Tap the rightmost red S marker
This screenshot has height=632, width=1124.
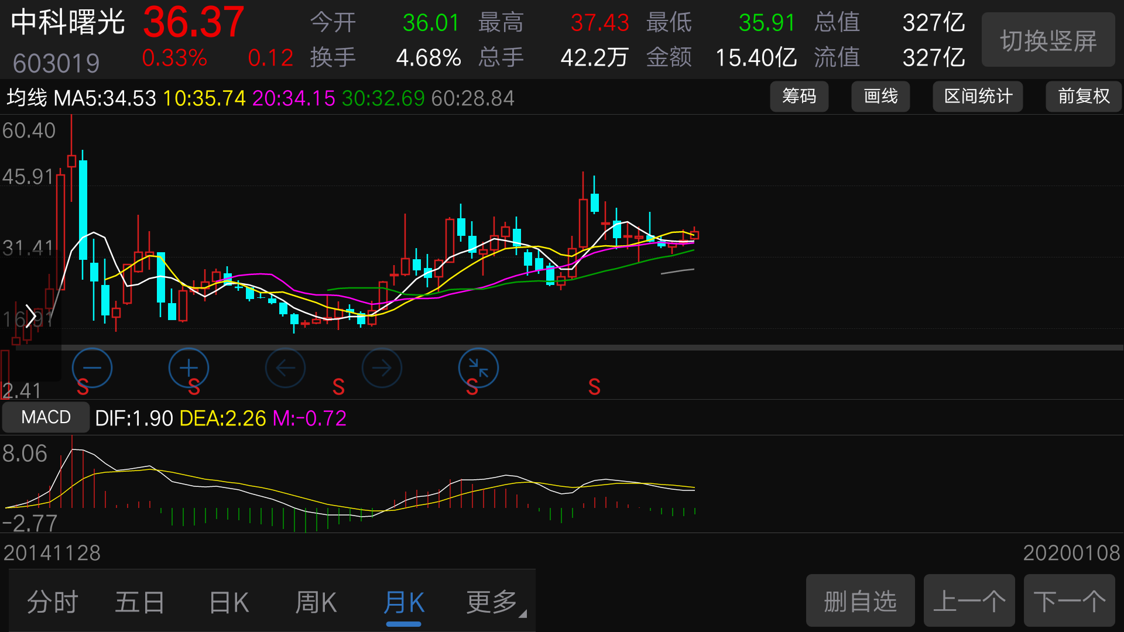594,387
